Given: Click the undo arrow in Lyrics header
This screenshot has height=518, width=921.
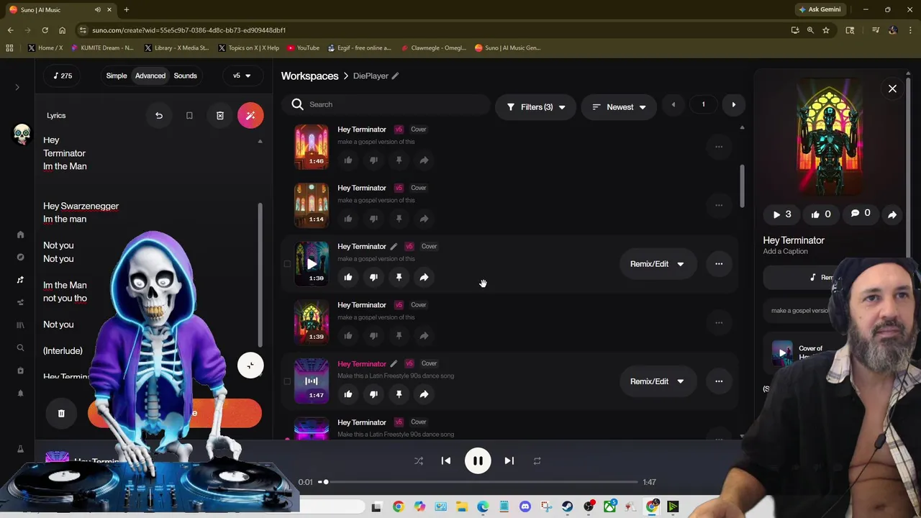Looking at the screenshot, I should (x=159, y=115).
